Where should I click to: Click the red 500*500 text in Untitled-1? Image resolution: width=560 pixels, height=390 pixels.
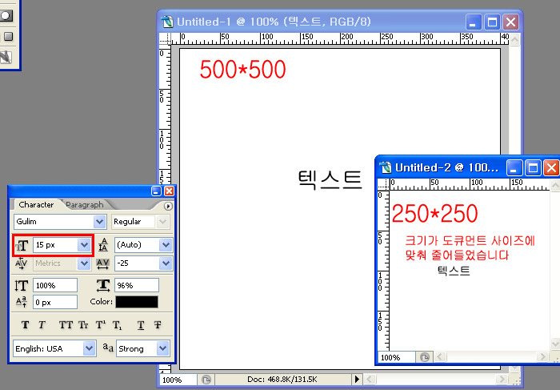(243, 70)
